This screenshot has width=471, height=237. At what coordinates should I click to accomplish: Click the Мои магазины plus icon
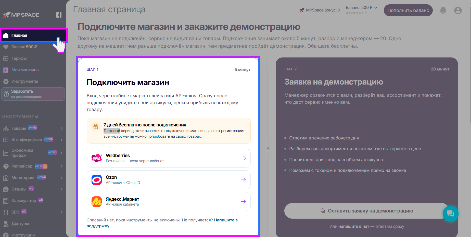pos(6,70)
